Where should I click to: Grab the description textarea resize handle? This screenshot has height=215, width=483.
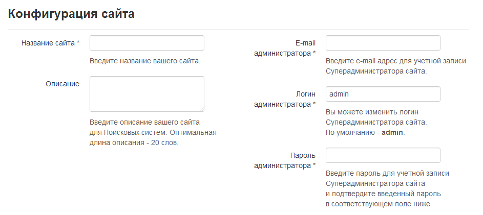coord(202,109)
